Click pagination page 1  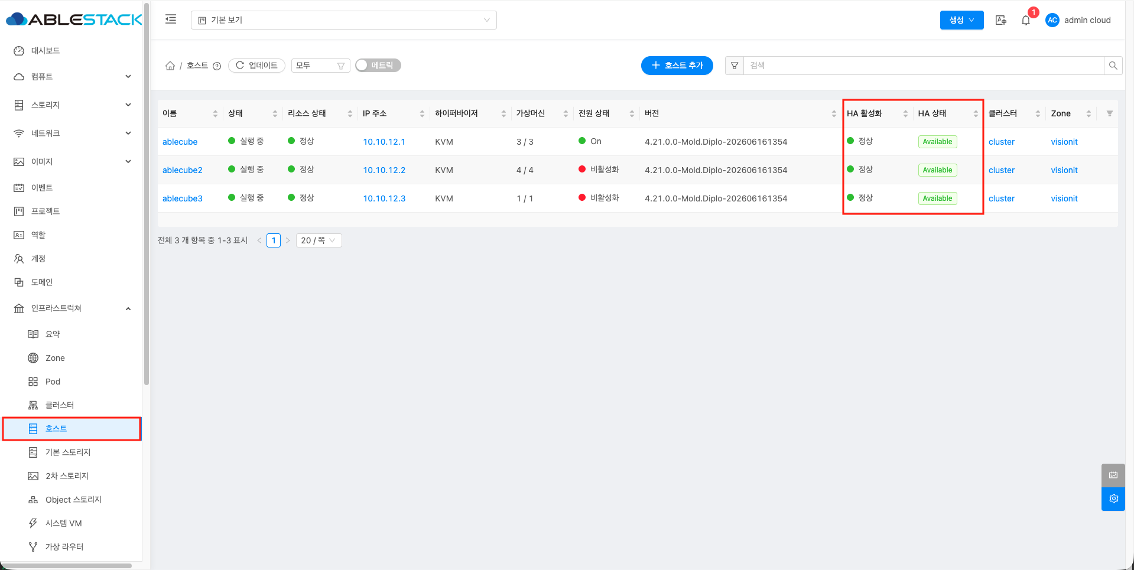[274, 240]
